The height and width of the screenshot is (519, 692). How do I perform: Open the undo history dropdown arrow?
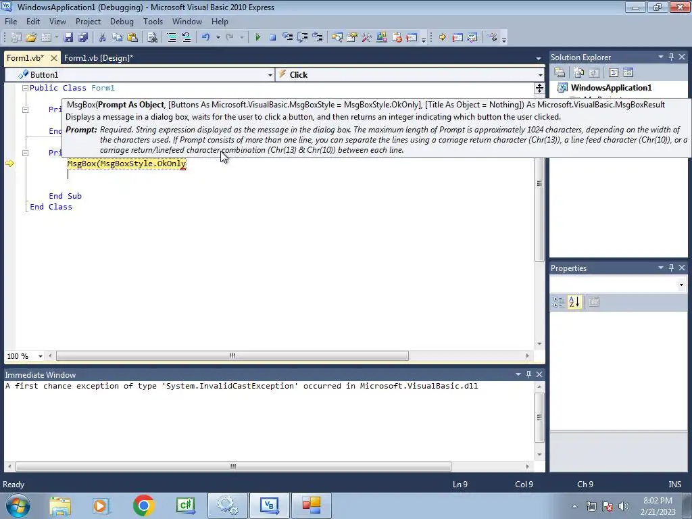(x=218, y=38)
